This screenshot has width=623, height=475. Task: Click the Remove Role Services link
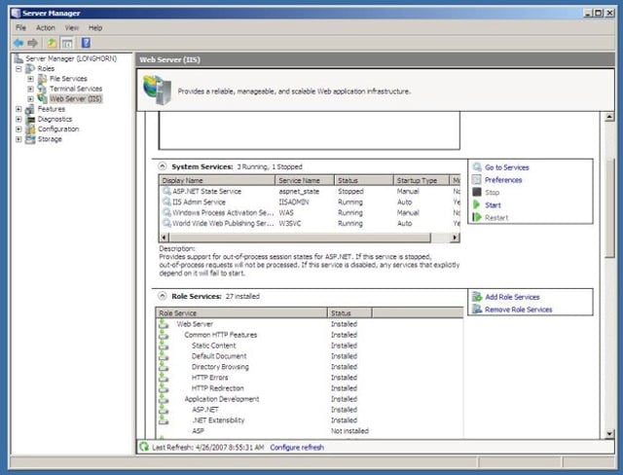519,310
